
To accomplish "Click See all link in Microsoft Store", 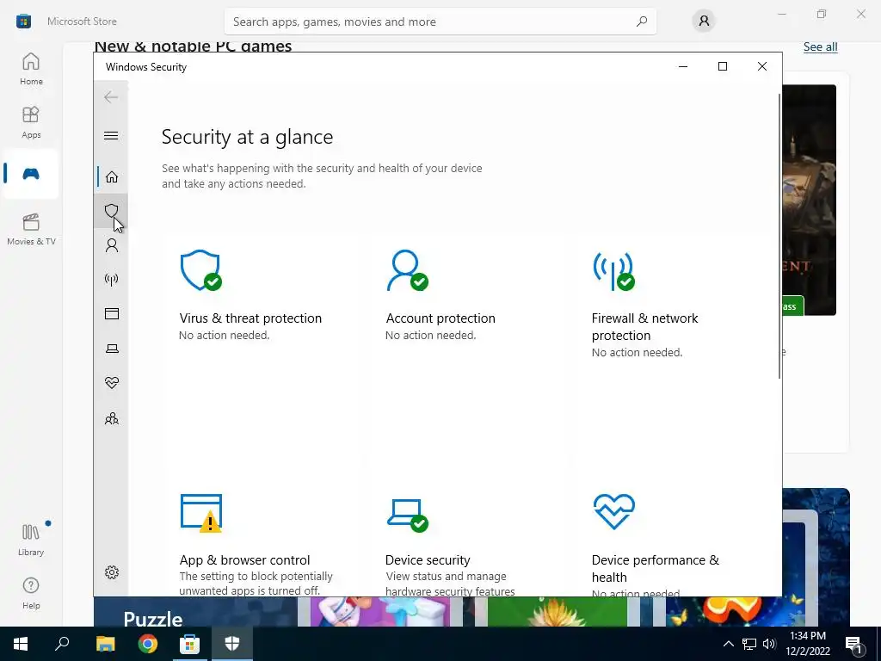I will pos(820,46).
